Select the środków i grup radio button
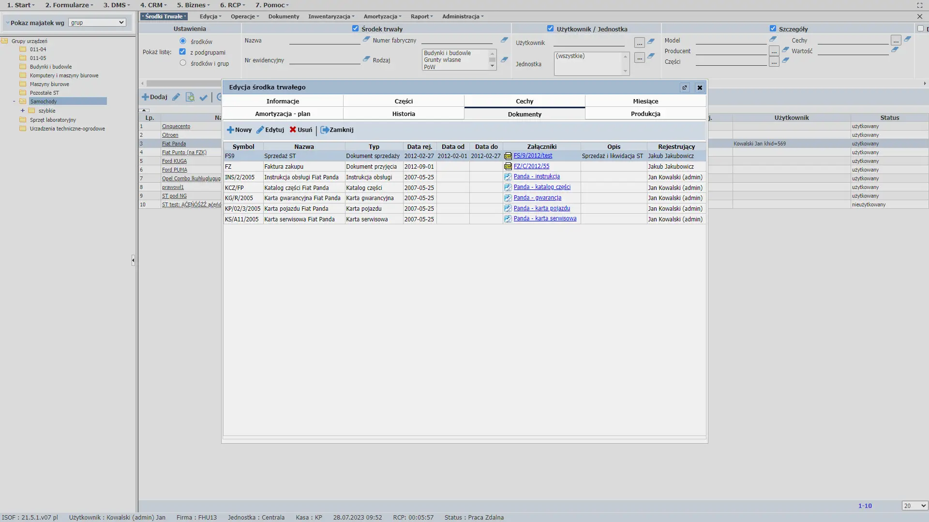 click(183, 63)
